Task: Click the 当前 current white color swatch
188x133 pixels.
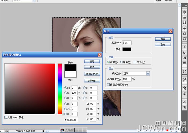Action: click(70, 74)
